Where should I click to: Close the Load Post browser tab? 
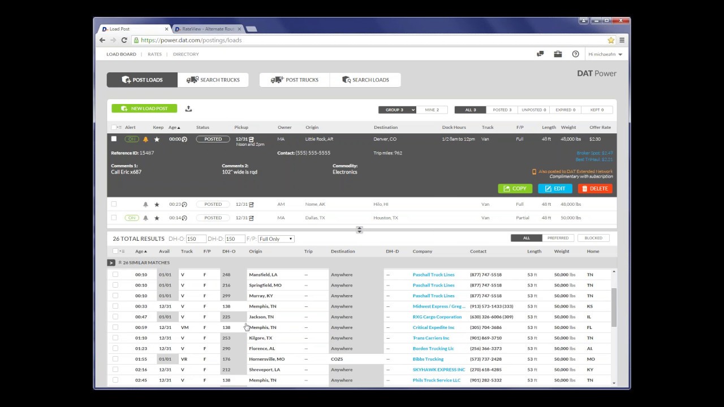(167, 29)
